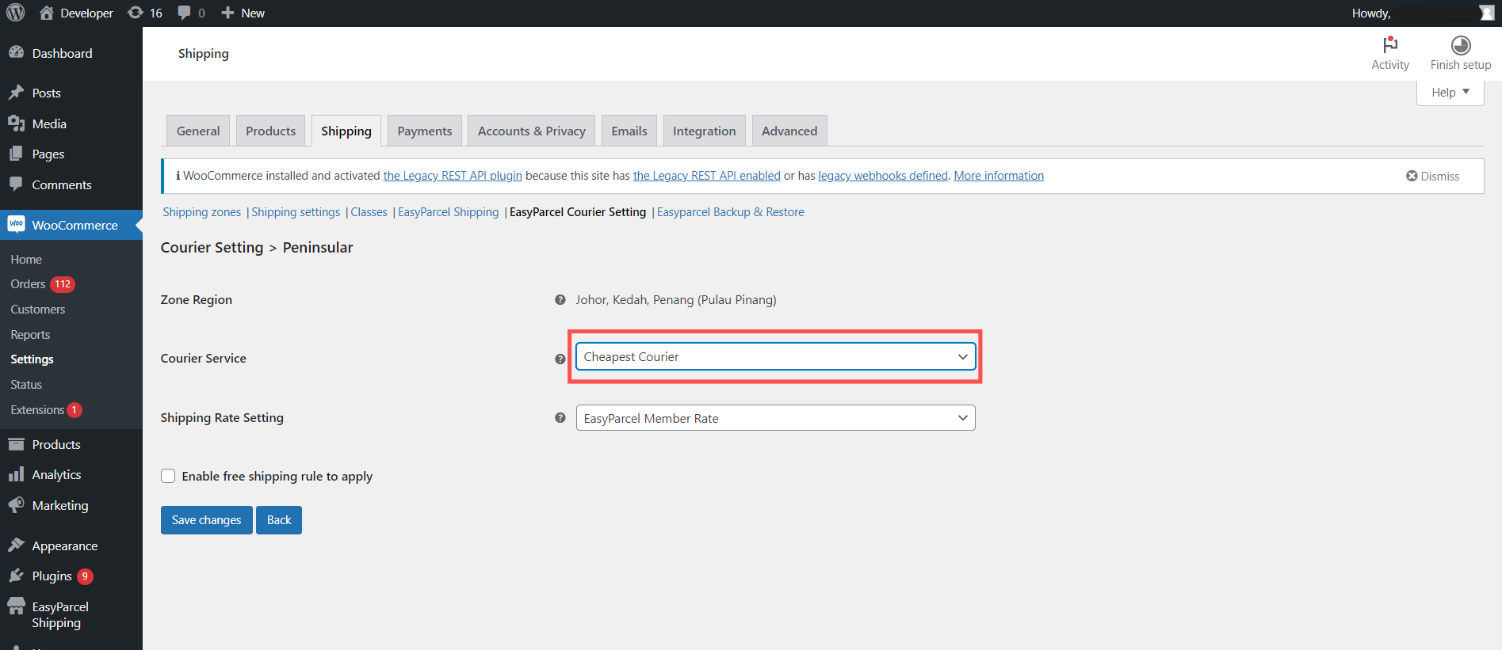This screenshot has width=1502, height=650.
Task: Expand the Help dropdown tab
Action: point(1450,93)
